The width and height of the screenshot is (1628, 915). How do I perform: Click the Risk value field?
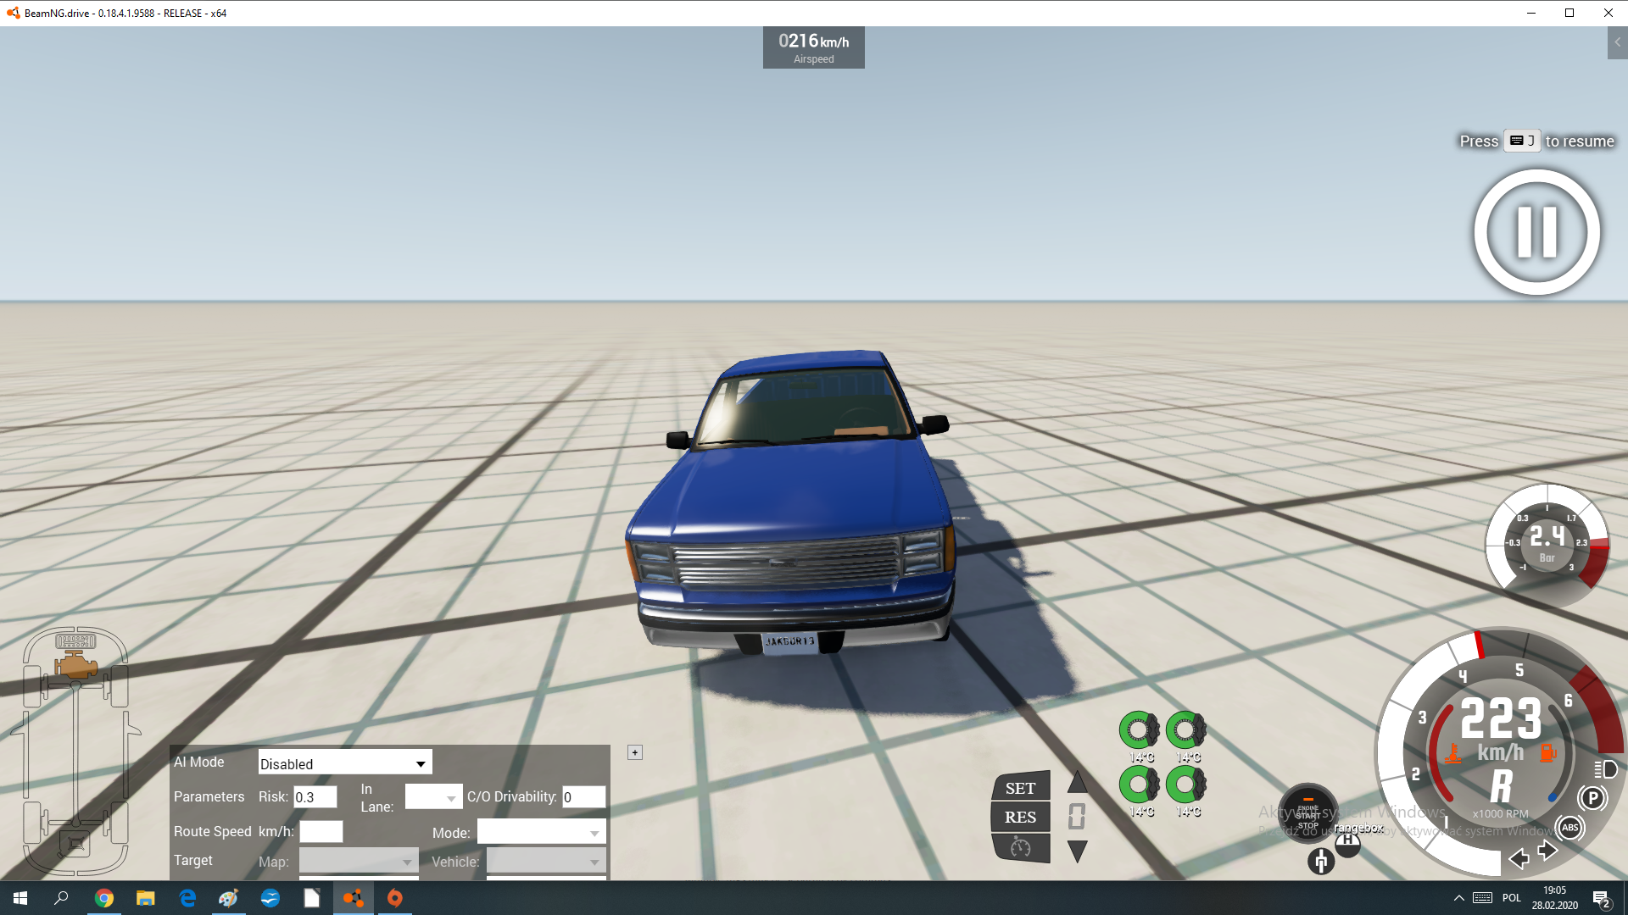(315, 797)
